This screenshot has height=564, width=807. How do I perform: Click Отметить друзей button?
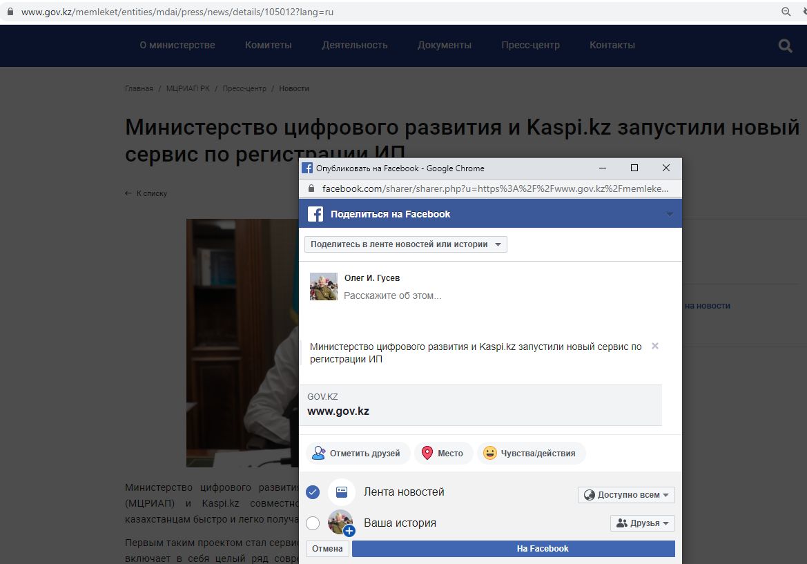[x=358, y=454]
